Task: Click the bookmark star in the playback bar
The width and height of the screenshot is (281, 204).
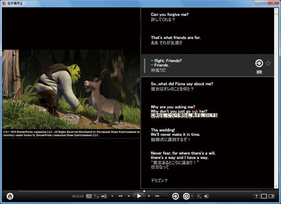Action: tap(112, 196)
